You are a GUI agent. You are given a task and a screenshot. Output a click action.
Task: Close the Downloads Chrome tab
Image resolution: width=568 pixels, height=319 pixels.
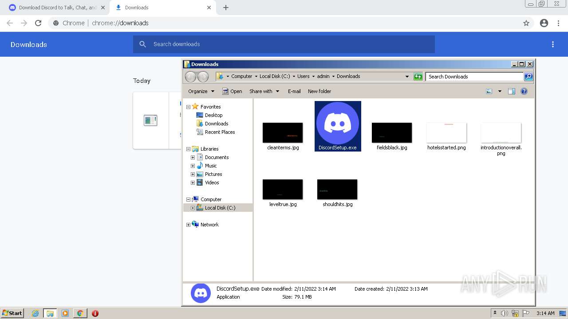(209, 8)
